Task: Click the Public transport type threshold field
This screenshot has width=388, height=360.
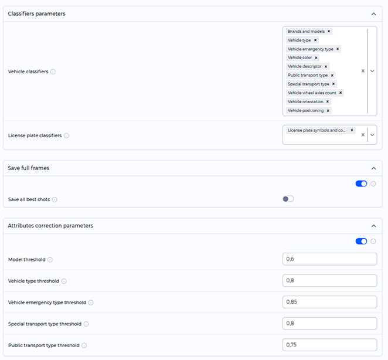Action: click(329, 345)
